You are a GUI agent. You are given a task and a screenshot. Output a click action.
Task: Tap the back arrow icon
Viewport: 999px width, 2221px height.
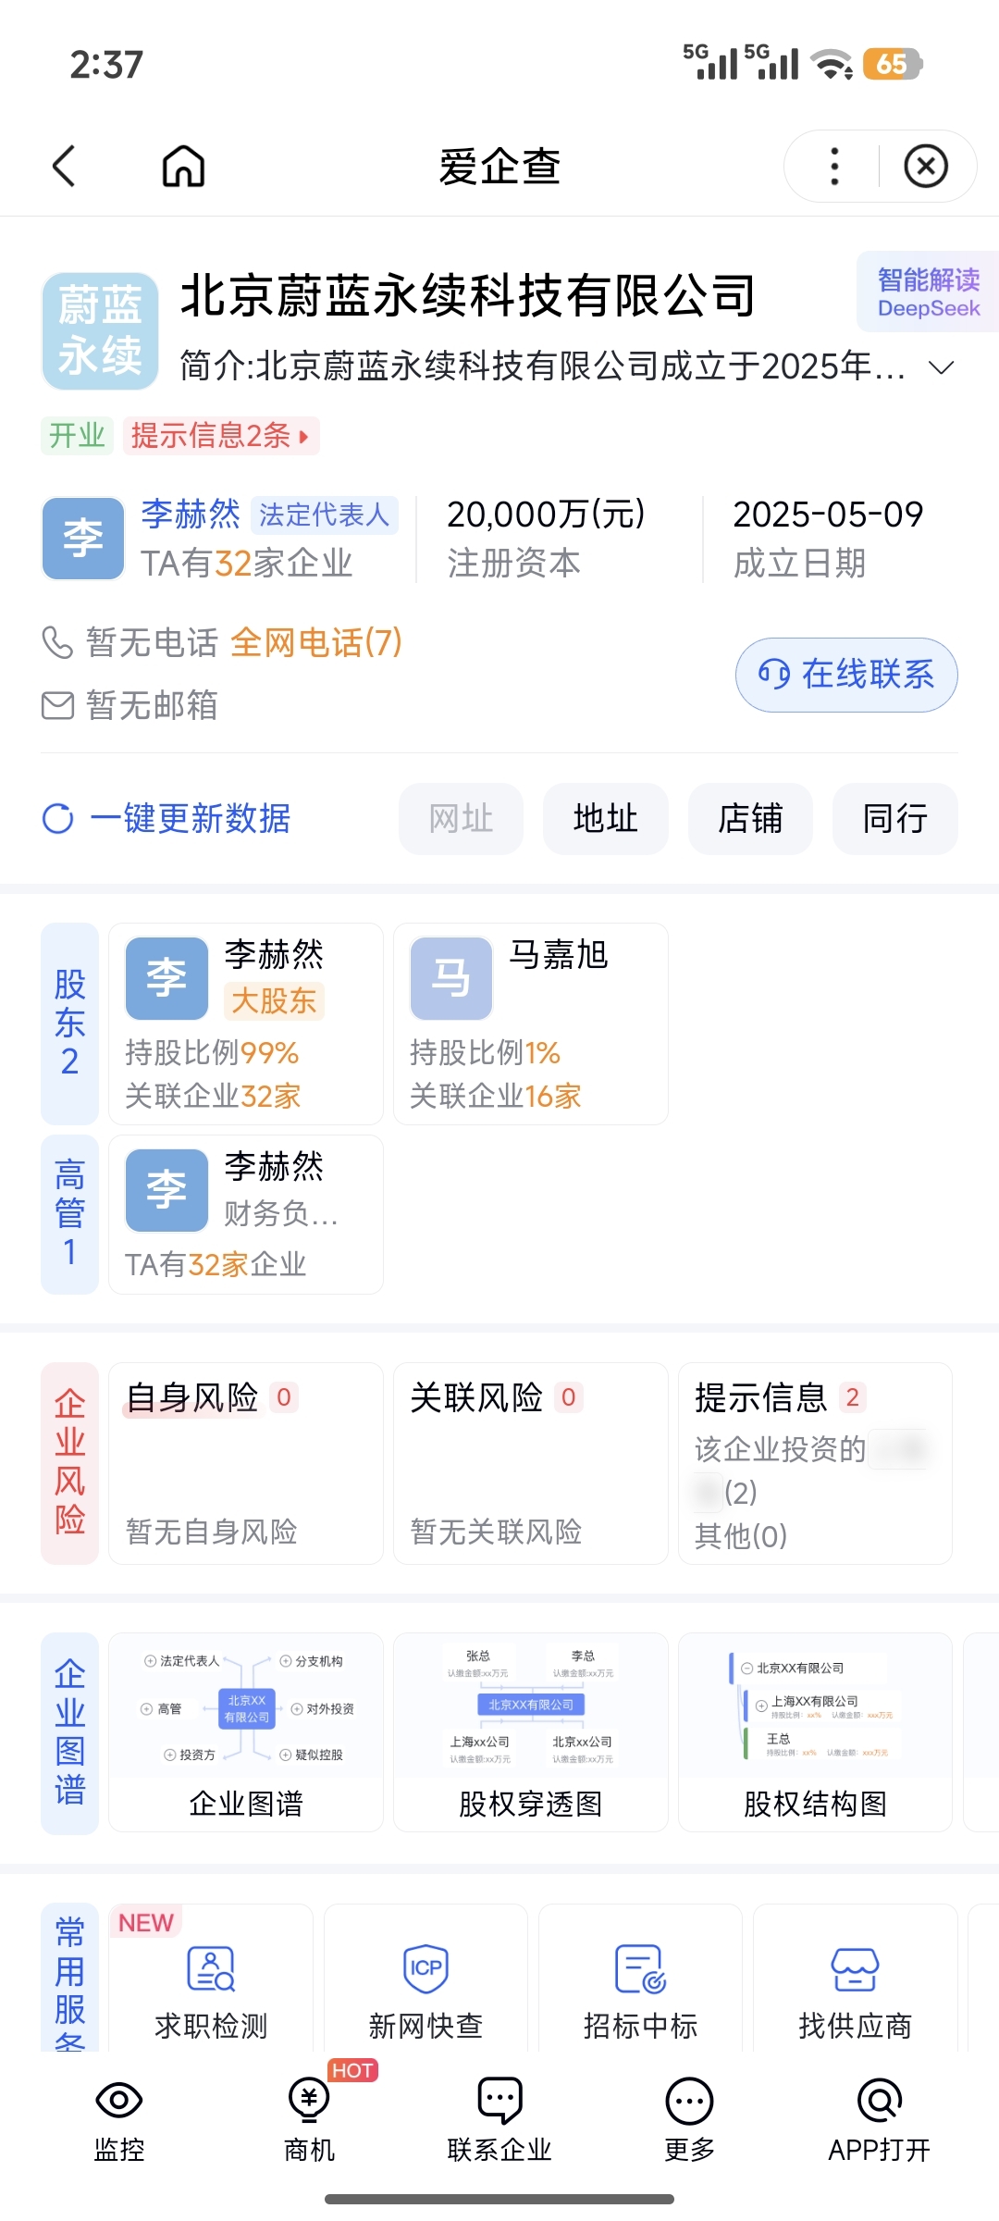pyautogui.click(x=64, y=167)
